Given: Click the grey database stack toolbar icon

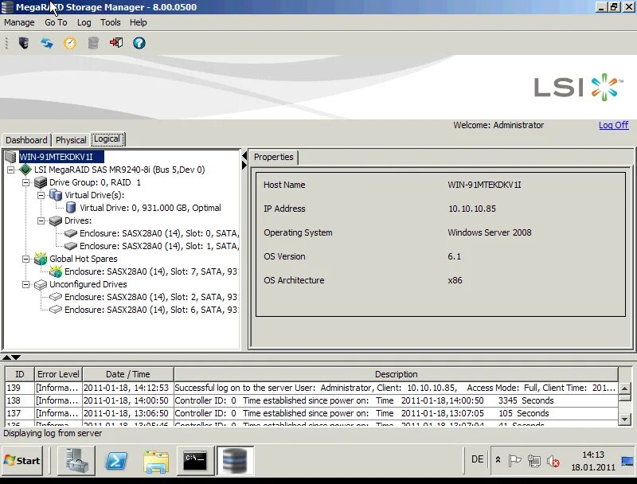Looking at the screenshot, I should click(x=93, y=43).
